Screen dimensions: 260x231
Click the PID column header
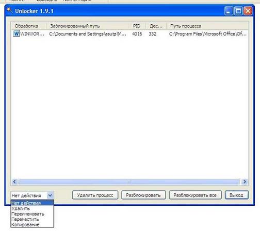click(x=138, y=26)
